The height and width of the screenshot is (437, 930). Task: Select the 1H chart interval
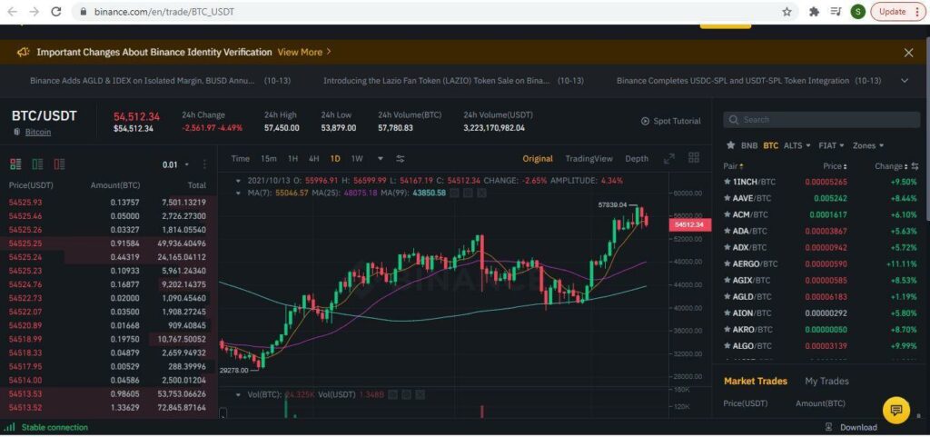pyautogui.click(x=293, y=158)
